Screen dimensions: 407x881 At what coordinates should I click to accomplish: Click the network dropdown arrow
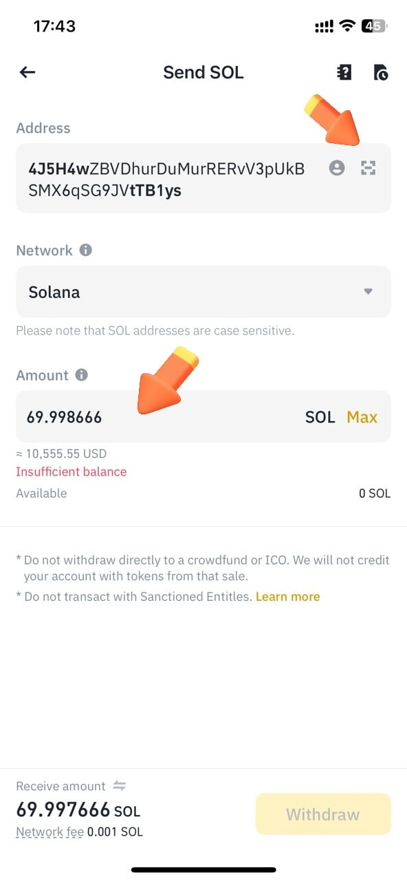(368, 292)
